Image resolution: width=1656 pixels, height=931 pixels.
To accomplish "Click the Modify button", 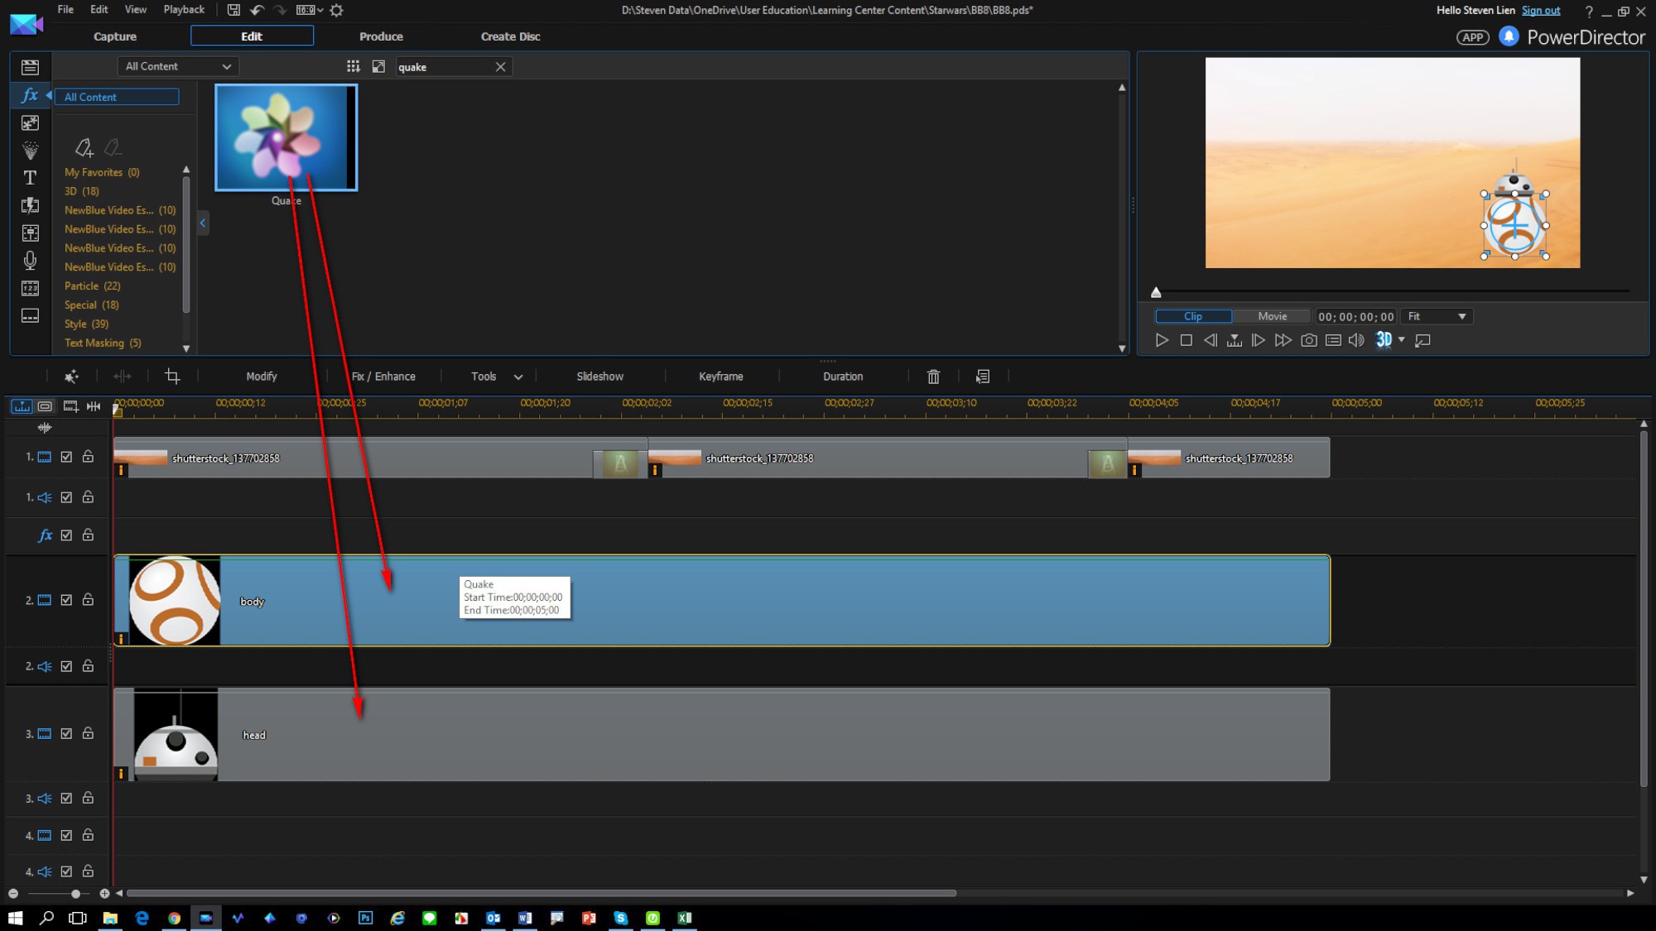I will tap(262, 377).
